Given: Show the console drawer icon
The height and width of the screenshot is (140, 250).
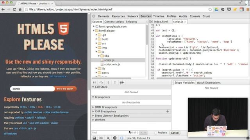Looking at the screenshot, I should click(x=101, y=138).
